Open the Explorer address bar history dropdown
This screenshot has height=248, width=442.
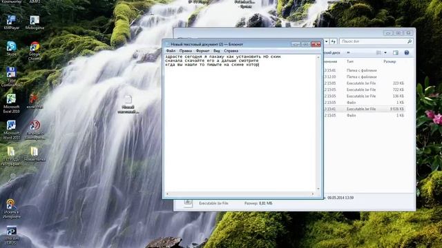pos(326,41)
